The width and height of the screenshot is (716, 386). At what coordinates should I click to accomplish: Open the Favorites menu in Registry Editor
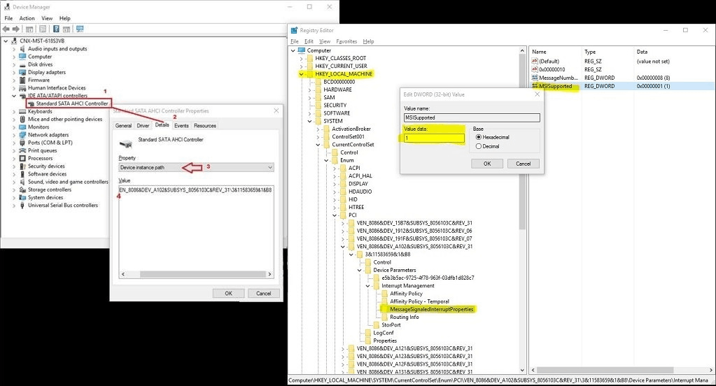(x=346, y=42)
